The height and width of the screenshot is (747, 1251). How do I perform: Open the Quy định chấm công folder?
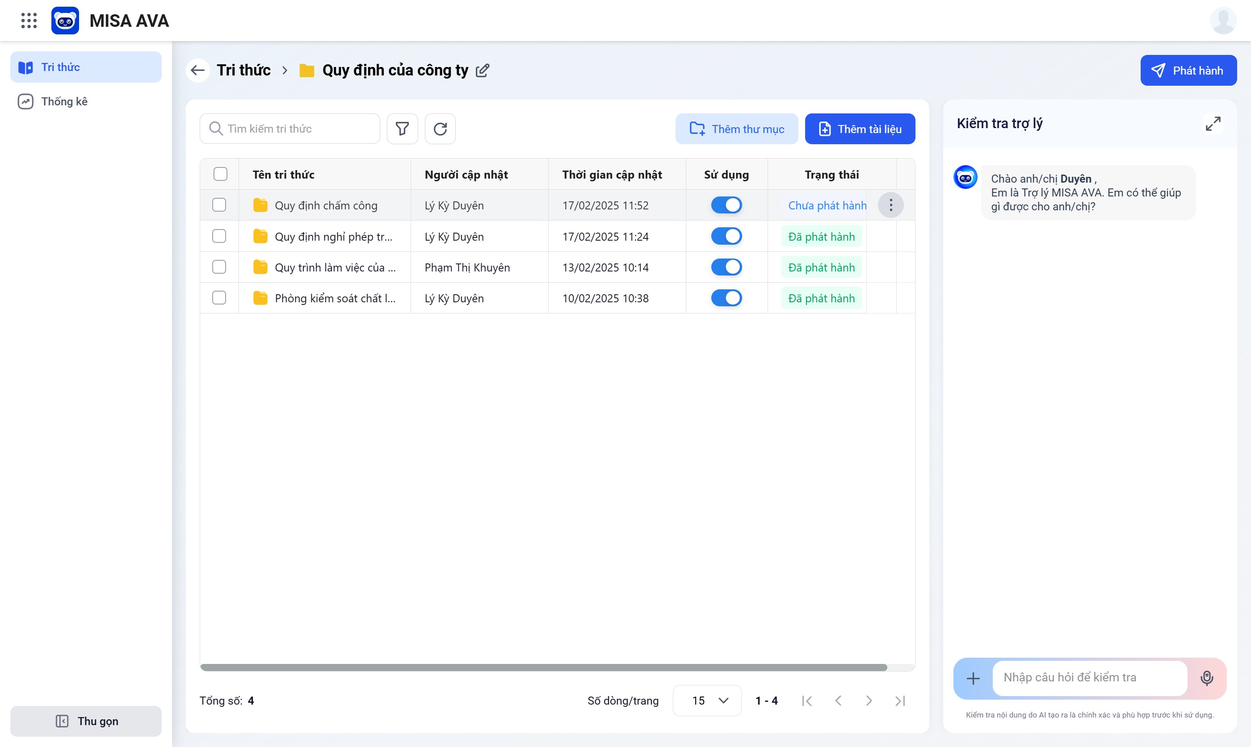326,205
